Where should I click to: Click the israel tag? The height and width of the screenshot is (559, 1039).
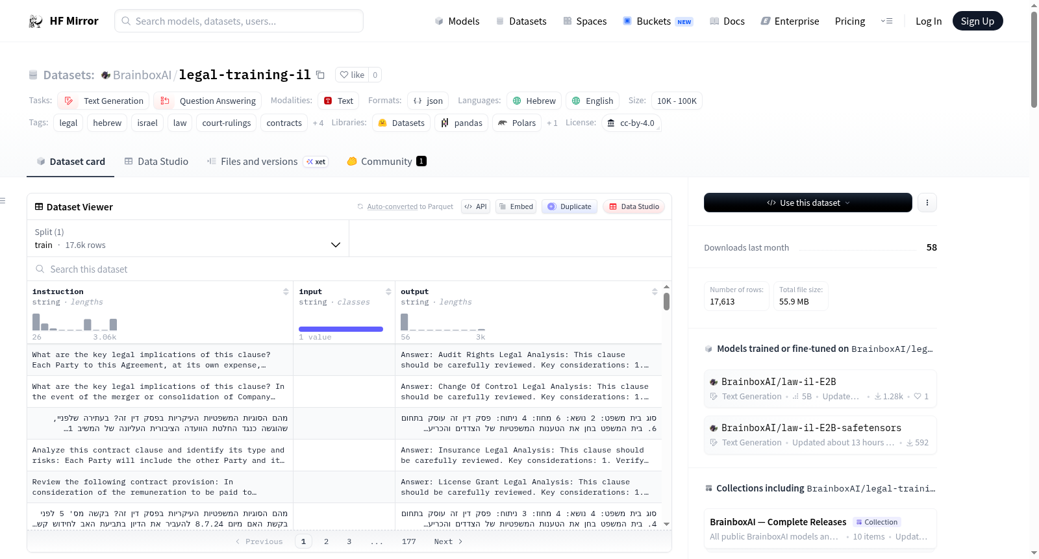(147, 123)
